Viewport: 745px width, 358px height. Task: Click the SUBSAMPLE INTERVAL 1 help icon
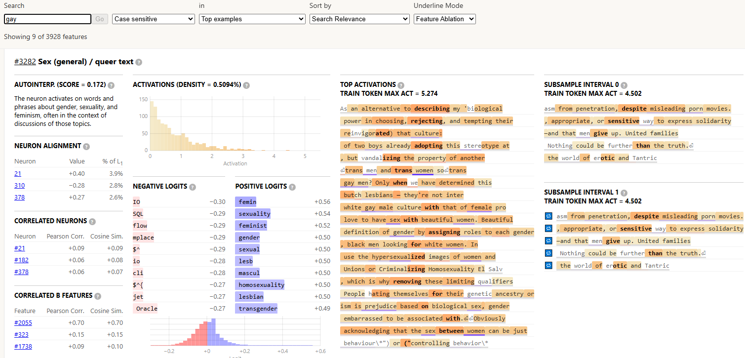pos(624,193)
